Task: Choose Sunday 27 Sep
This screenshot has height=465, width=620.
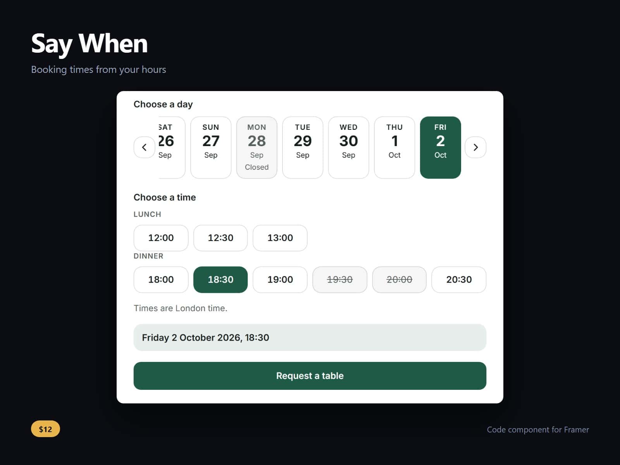Action: click(x=211, y=148)
